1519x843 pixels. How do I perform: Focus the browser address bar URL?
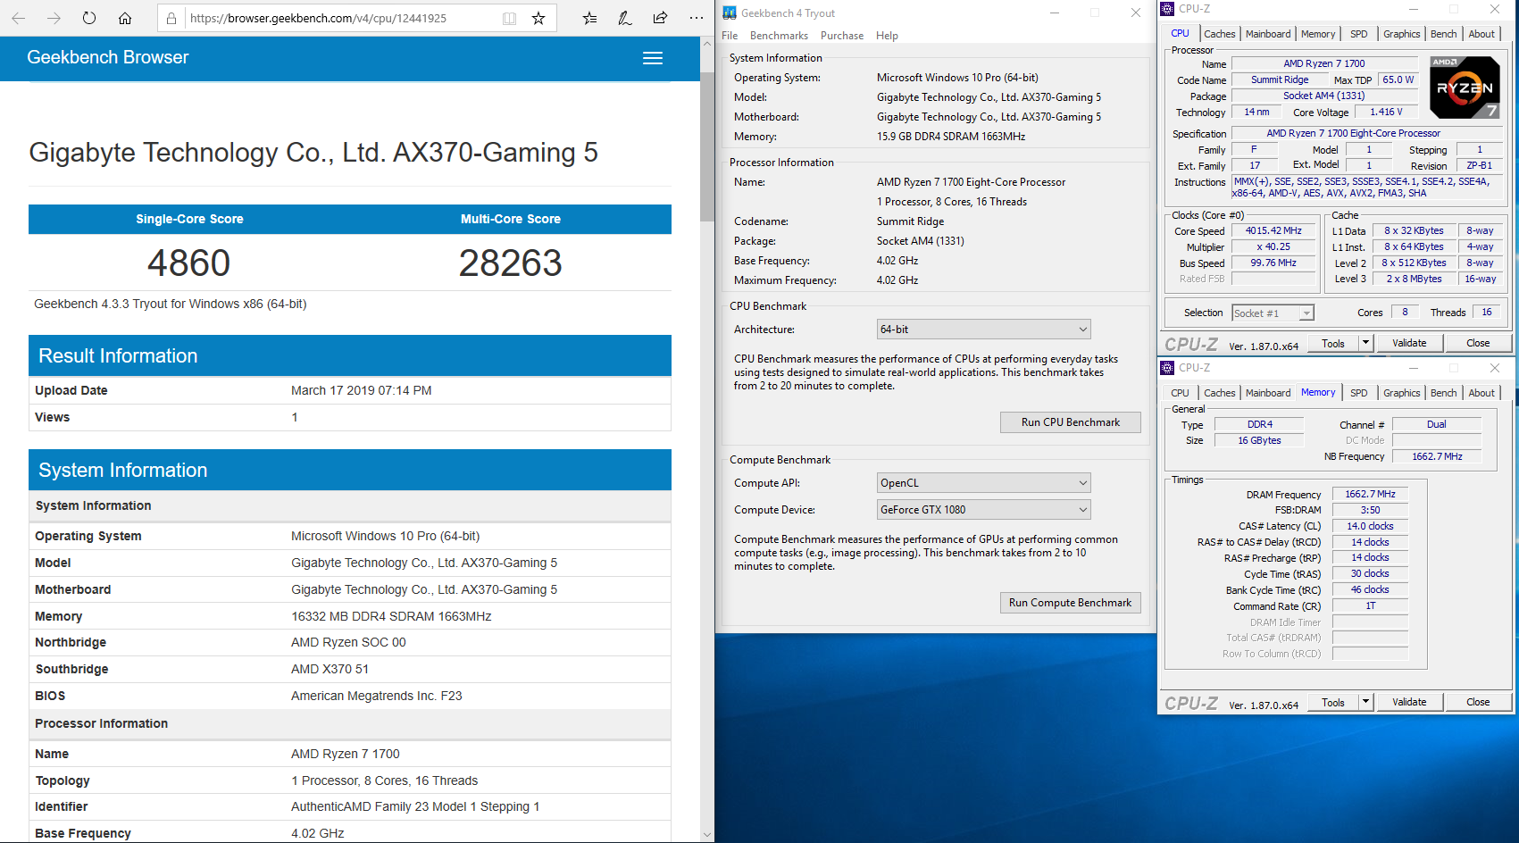pyautogui.click(x=319, y=18)
